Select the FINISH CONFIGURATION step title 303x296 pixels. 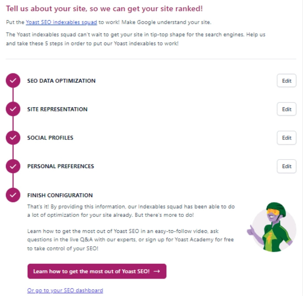click(x=60, y=195)
